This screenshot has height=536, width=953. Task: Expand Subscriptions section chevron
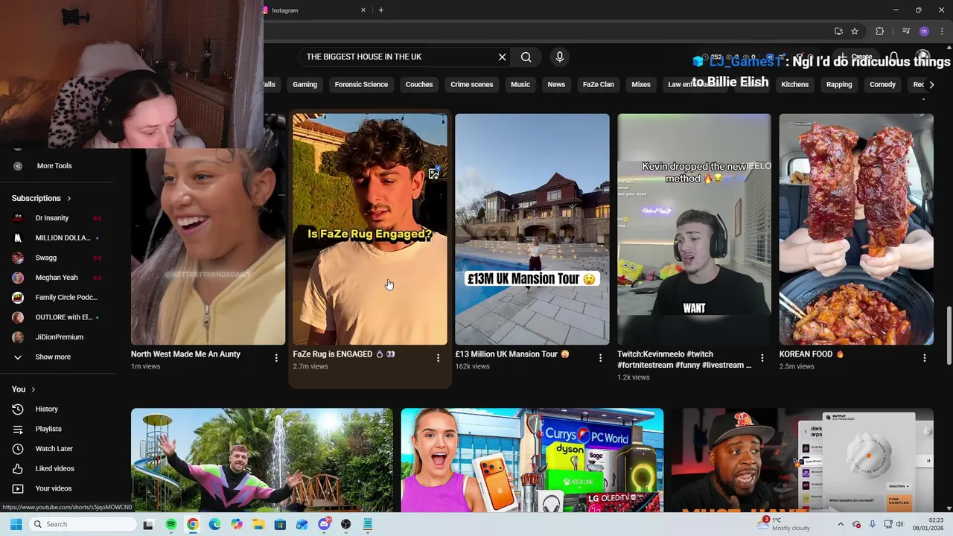69,198
